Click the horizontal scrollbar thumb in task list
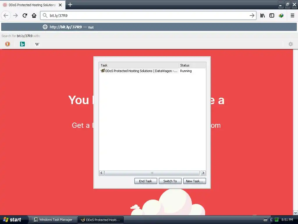Viewport: 298px width, 224px height. click(x=152, y=173)
